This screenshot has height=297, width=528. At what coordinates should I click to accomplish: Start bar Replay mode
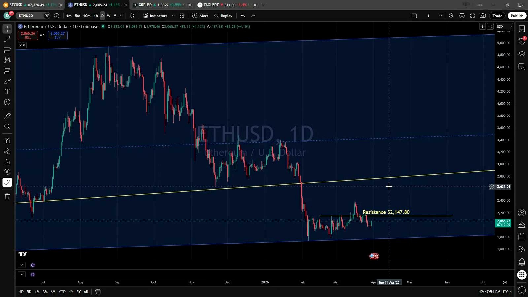tap(223, 16)
